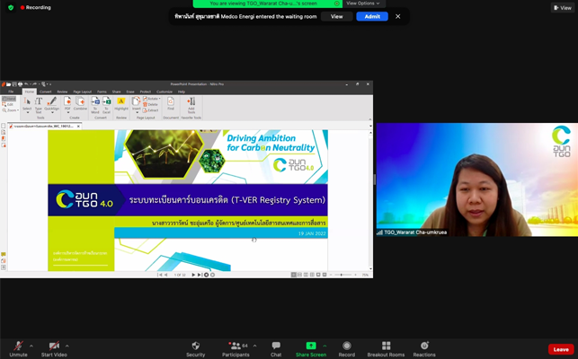This screenshot has height=359, width=578.
Task: Dismiss the waiting room notification
Action: coord(397,16)
